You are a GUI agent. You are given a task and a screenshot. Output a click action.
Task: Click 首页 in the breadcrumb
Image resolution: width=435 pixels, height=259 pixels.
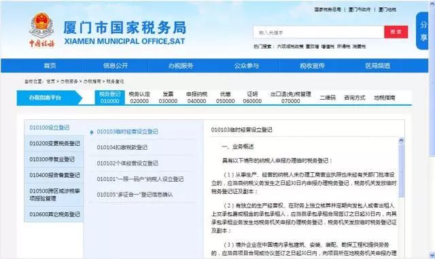(50, 81)
